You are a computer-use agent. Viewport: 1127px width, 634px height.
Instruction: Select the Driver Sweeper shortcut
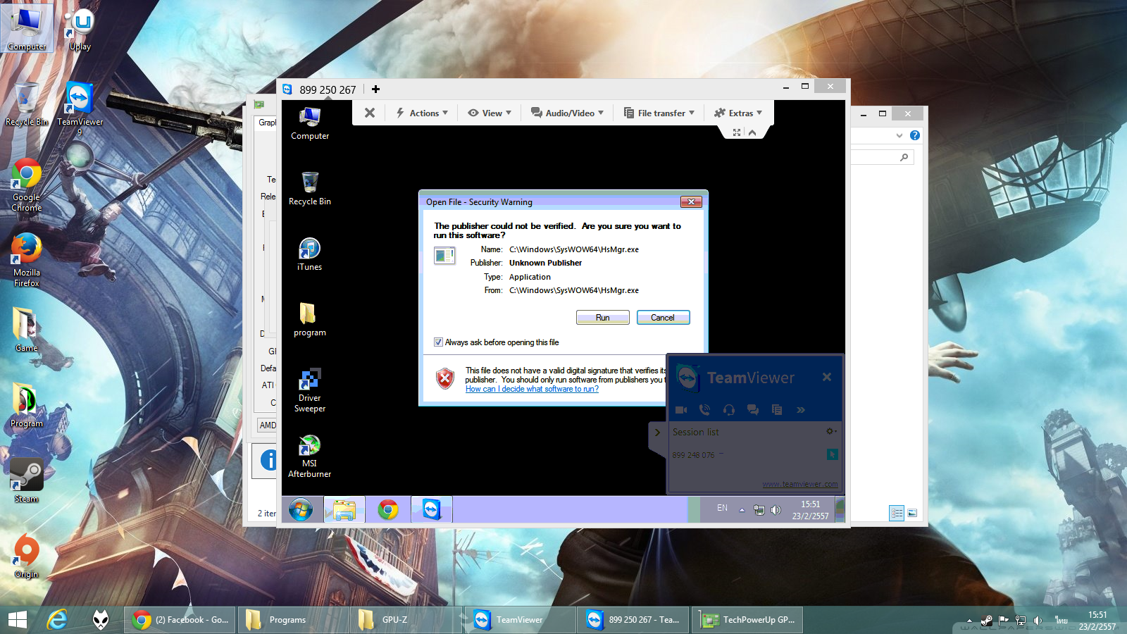pos(310,390)
